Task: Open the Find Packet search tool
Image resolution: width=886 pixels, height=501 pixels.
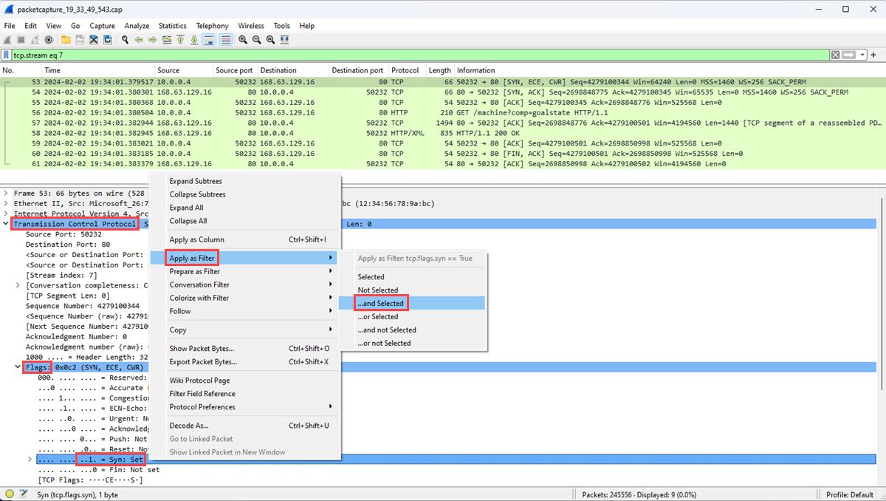Action: coord(126,39)
